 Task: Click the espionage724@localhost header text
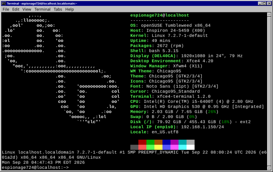160,15
